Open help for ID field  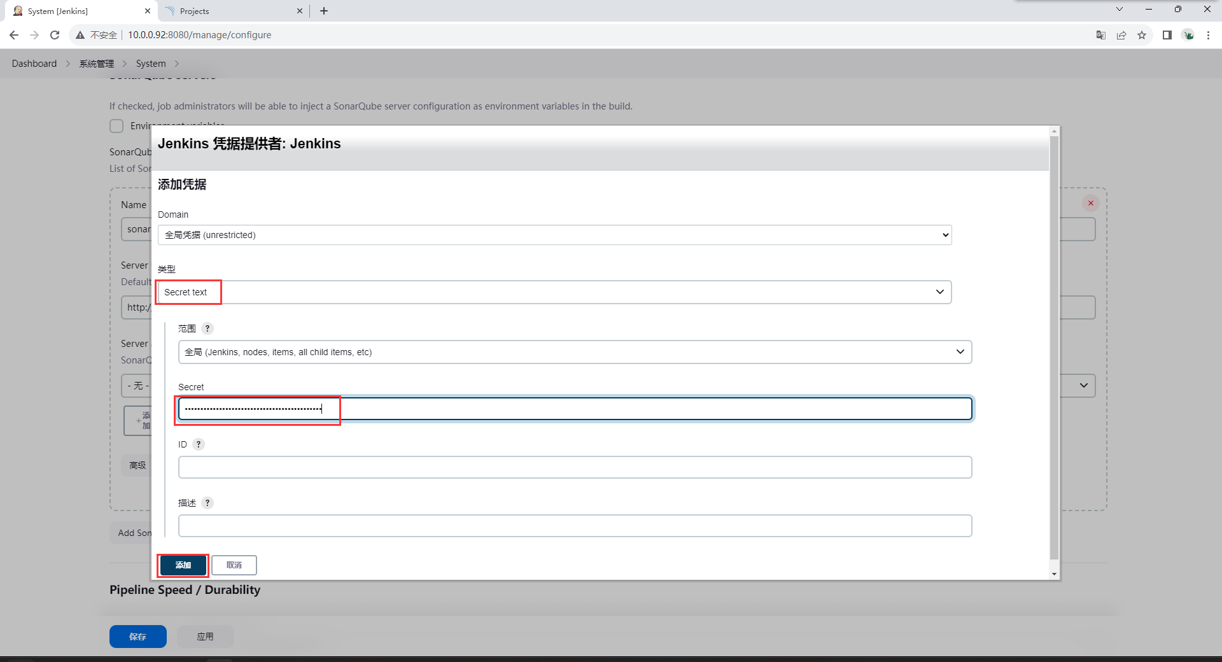199,444
